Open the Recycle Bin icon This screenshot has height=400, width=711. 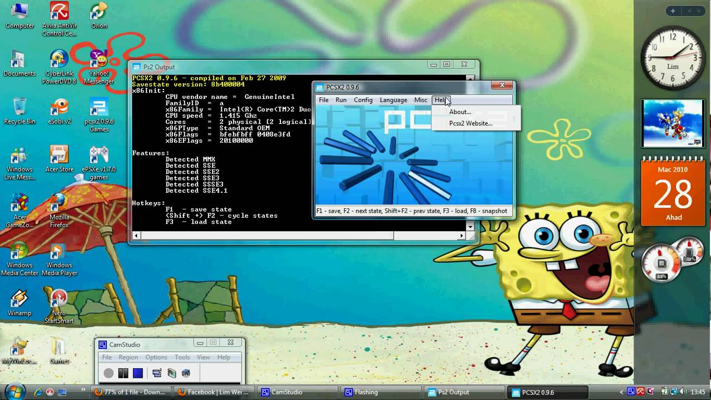point(19,111)
